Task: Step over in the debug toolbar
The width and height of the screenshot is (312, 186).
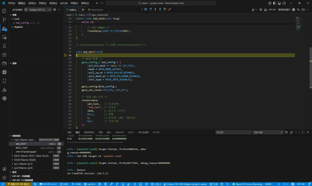Action: [151, 9]
